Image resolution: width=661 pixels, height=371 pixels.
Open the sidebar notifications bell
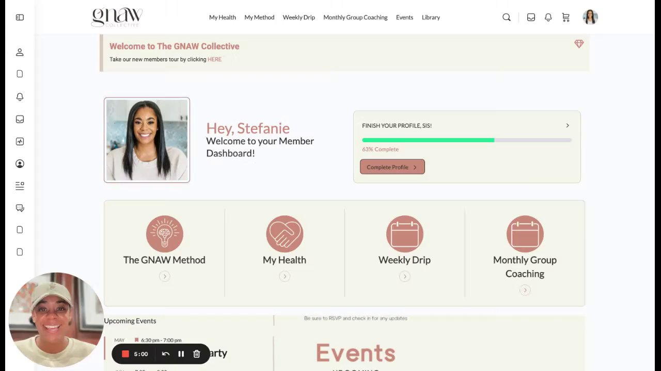pos(20,97)
